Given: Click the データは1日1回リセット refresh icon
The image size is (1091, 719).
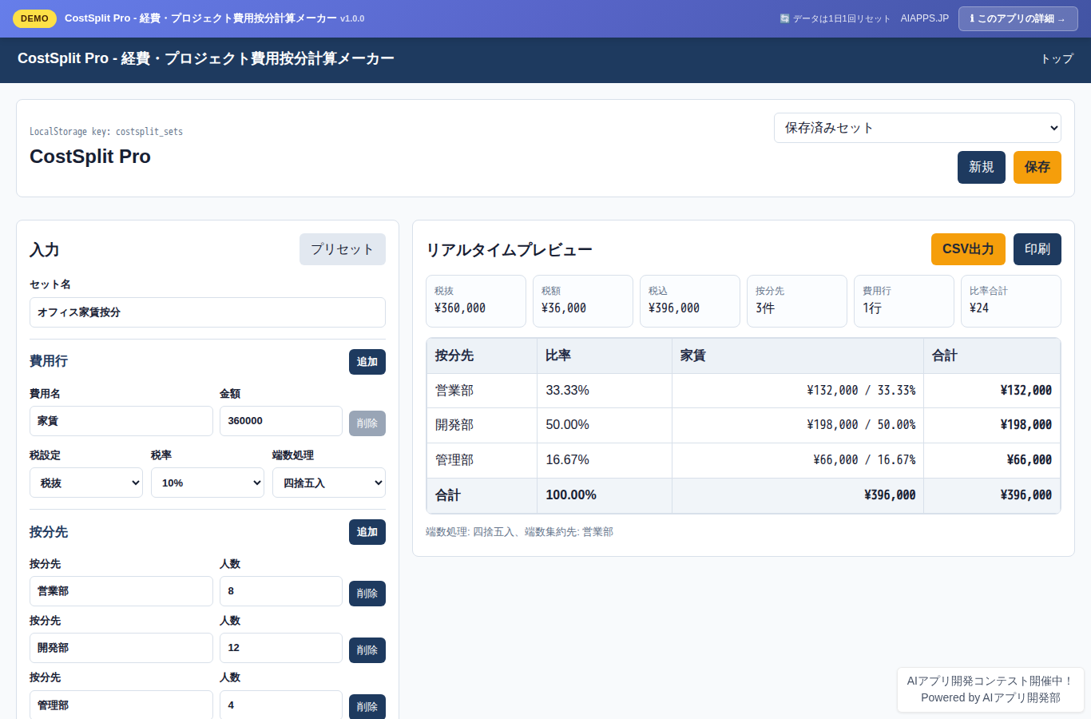Looking at the screenshot, I should pyautogui.click(x=784, y=18).
